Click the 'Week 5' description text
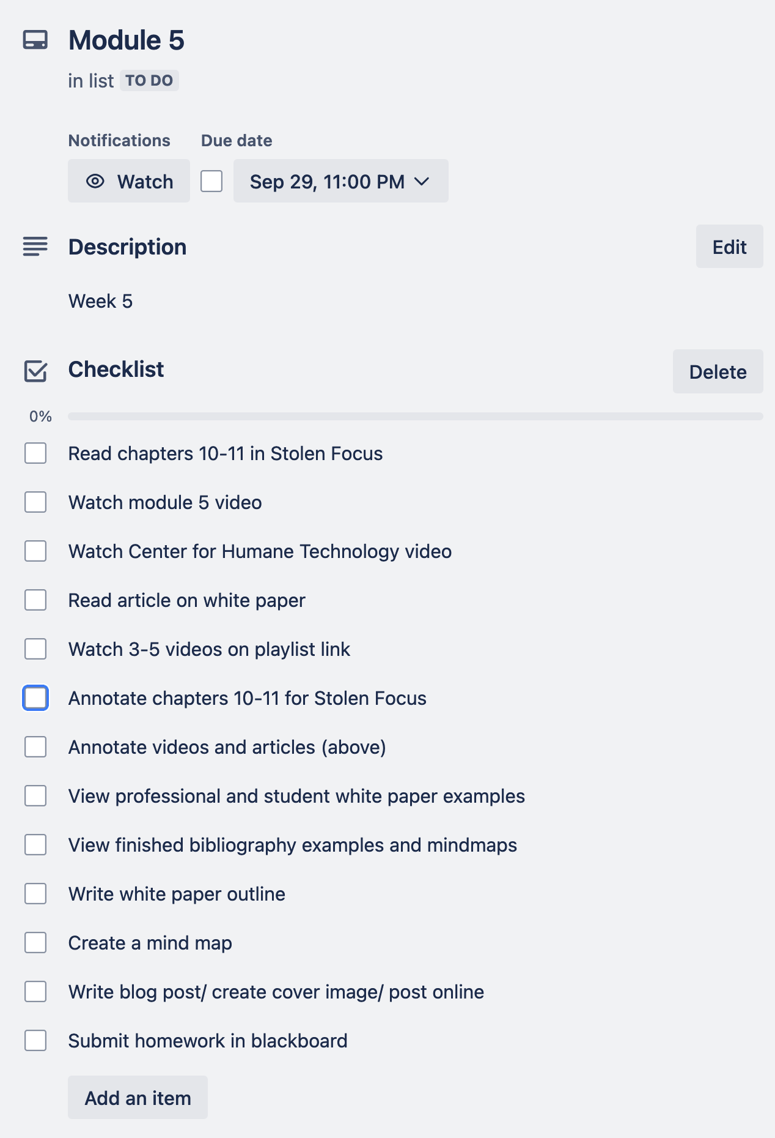This screenshot has height=1138, width=775. [x=100, y=301]
